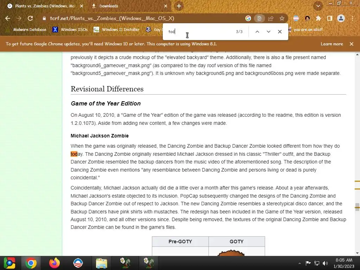Go to next find result
Viewport: 360px width, 270px height.
[x=268, y=32]
